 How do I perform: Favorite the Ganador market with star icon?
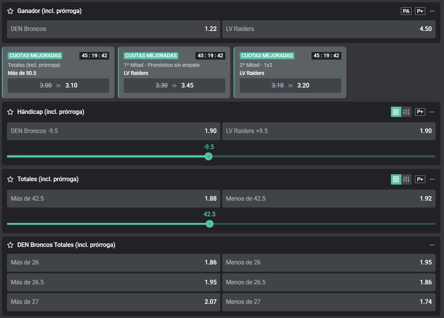point(10,11)
